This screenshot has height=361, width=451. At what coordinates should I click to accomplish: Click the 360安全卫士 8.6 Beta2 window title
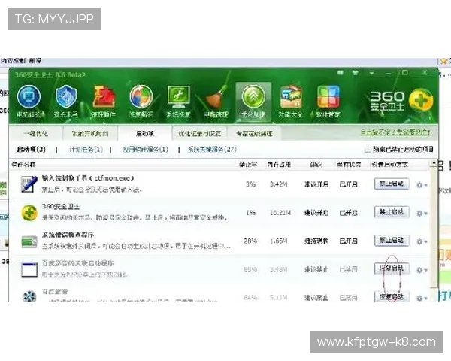click(50, 75)
